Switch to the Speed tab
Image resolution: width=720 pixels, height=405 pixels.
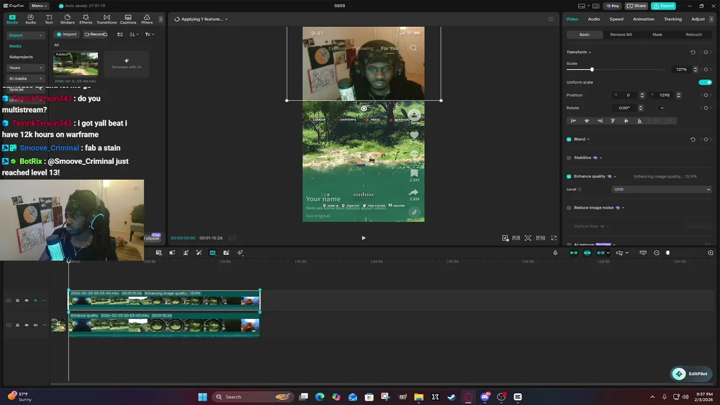pos(616,19)
